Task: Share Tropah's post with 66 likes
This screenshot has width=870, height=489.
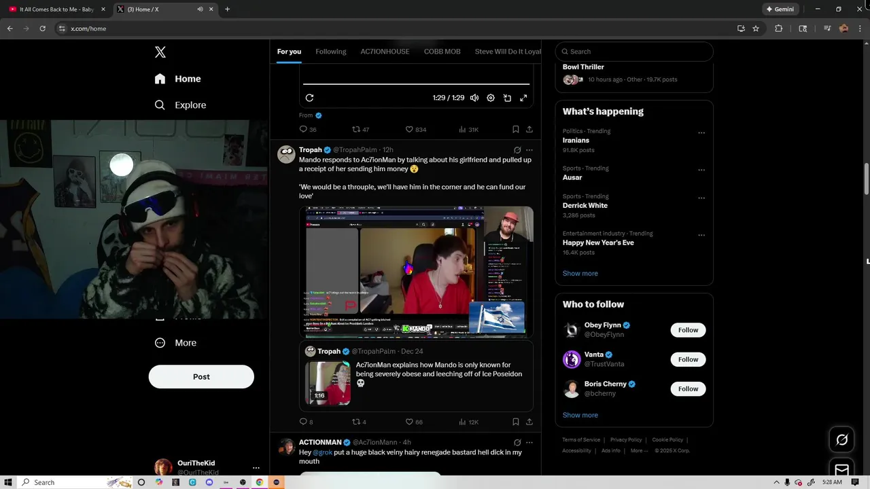Action: [x=529, y=422]
